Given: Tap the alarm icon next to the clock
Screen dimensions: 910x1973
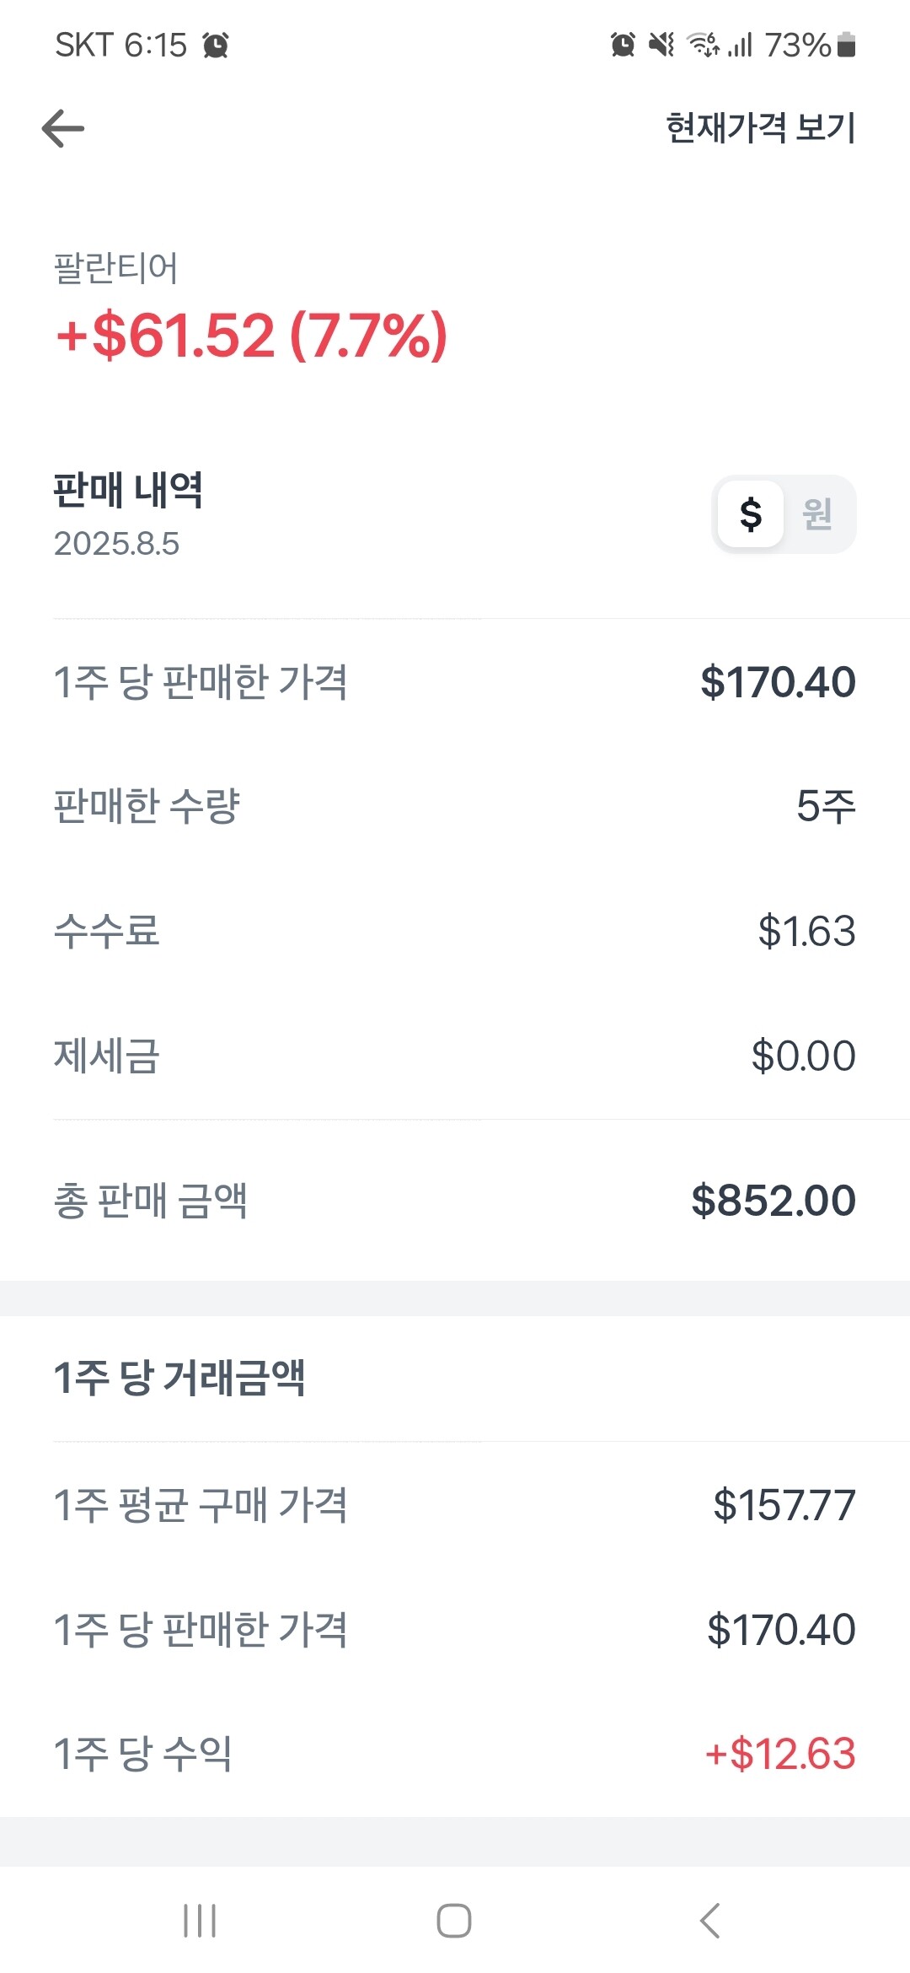Looking at the screenshot, I should point(216,45).
